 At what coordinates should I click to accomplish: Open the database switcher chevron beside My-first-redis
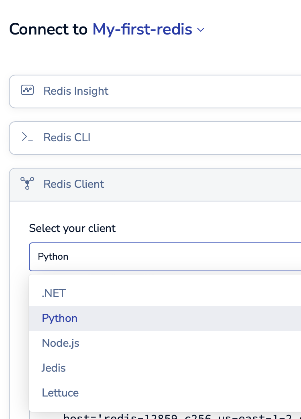point(201,30)
